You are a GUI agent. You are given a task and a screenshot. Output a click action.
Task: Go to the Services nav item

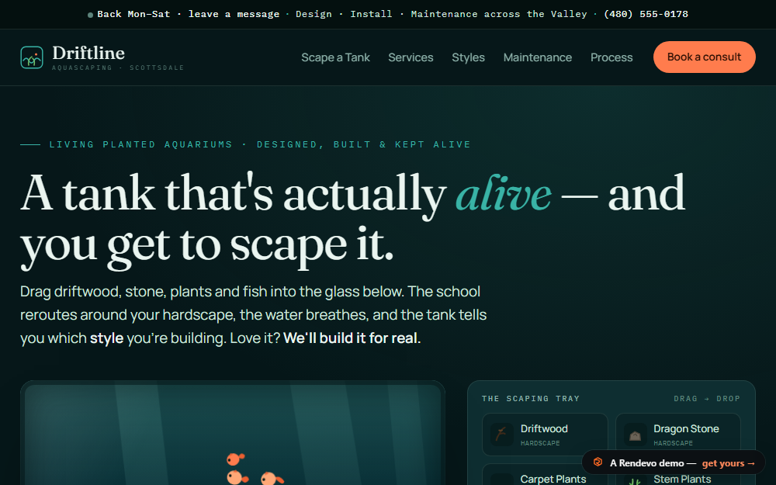tap(411, 57)
